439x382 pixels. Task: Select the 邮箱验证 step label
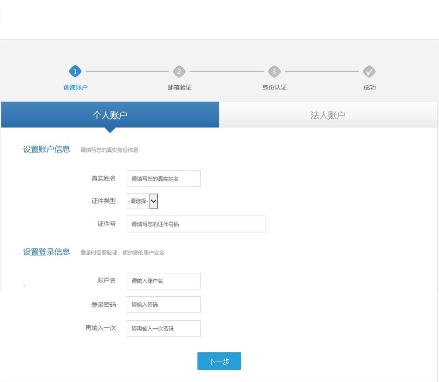tap(180, 87)
